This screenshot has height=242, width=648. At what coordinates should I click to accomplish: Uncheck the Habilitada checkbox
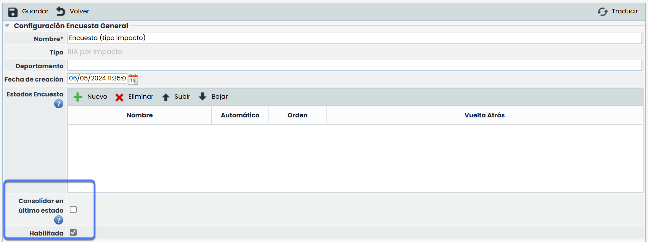73,232
